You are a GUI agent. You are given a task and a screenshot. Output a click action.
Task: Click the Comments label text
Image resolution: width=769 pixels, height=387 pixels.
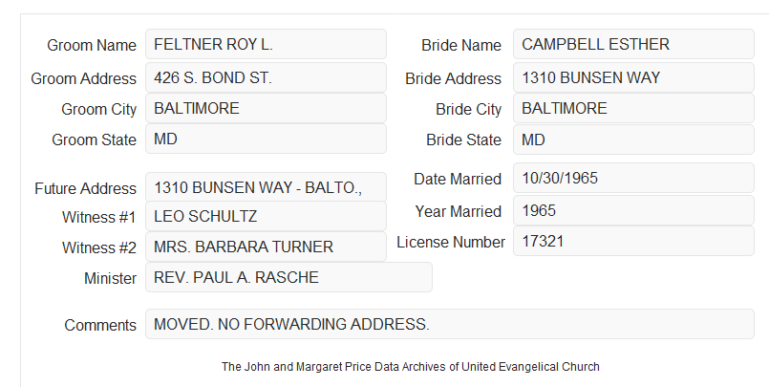pyautogui.click(x=100, y=325)
